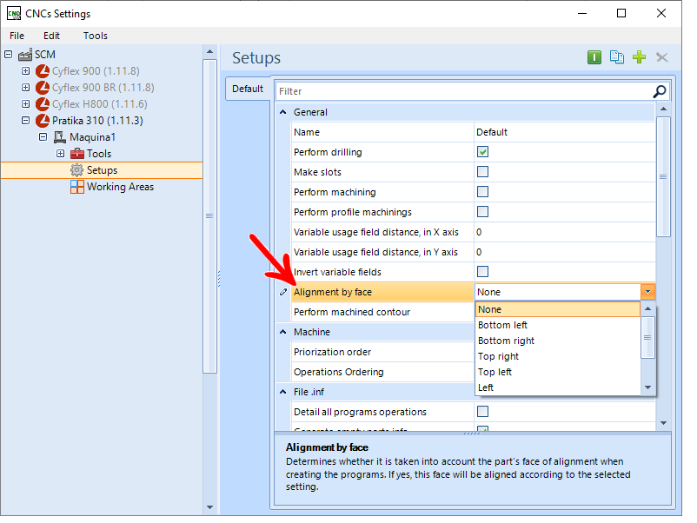The image size is (697, 523).
Task: Expand the Tools tree node
Action: (x=60, y=153)
